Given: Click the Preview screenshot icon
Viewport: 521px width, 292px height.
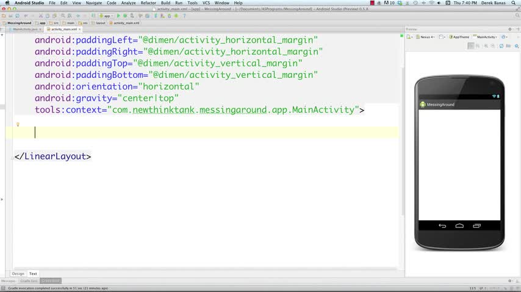Looking at the screenshot, I should click(508, 46).
